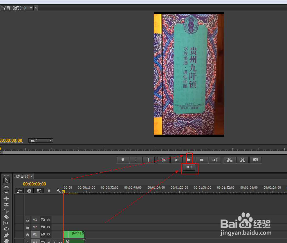Select the Slide tool

click(6, 229)
